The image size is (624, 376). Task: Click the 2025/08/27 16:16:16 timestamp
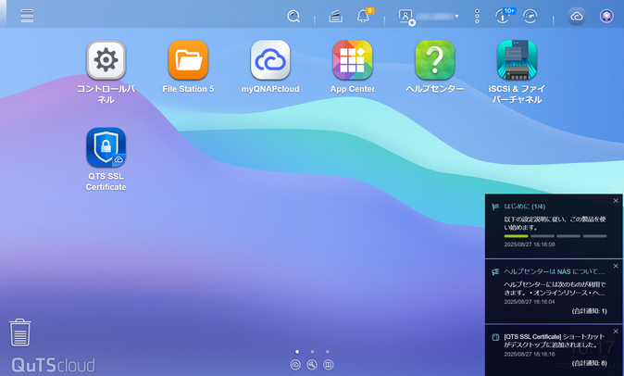530,354
